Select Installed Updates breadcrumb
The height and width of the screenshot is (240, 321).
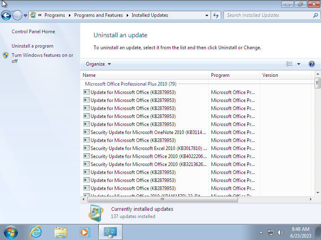coord(150,15)
